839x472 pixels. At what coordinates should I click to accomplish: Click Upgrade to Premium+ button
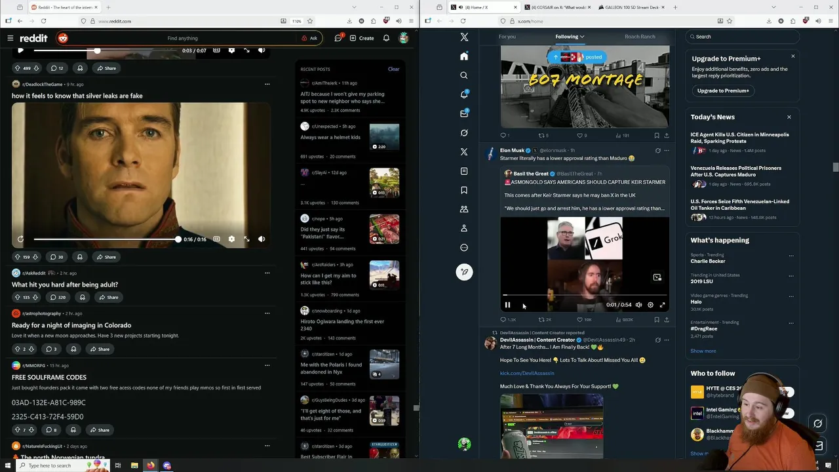click(x=723, y=91)
